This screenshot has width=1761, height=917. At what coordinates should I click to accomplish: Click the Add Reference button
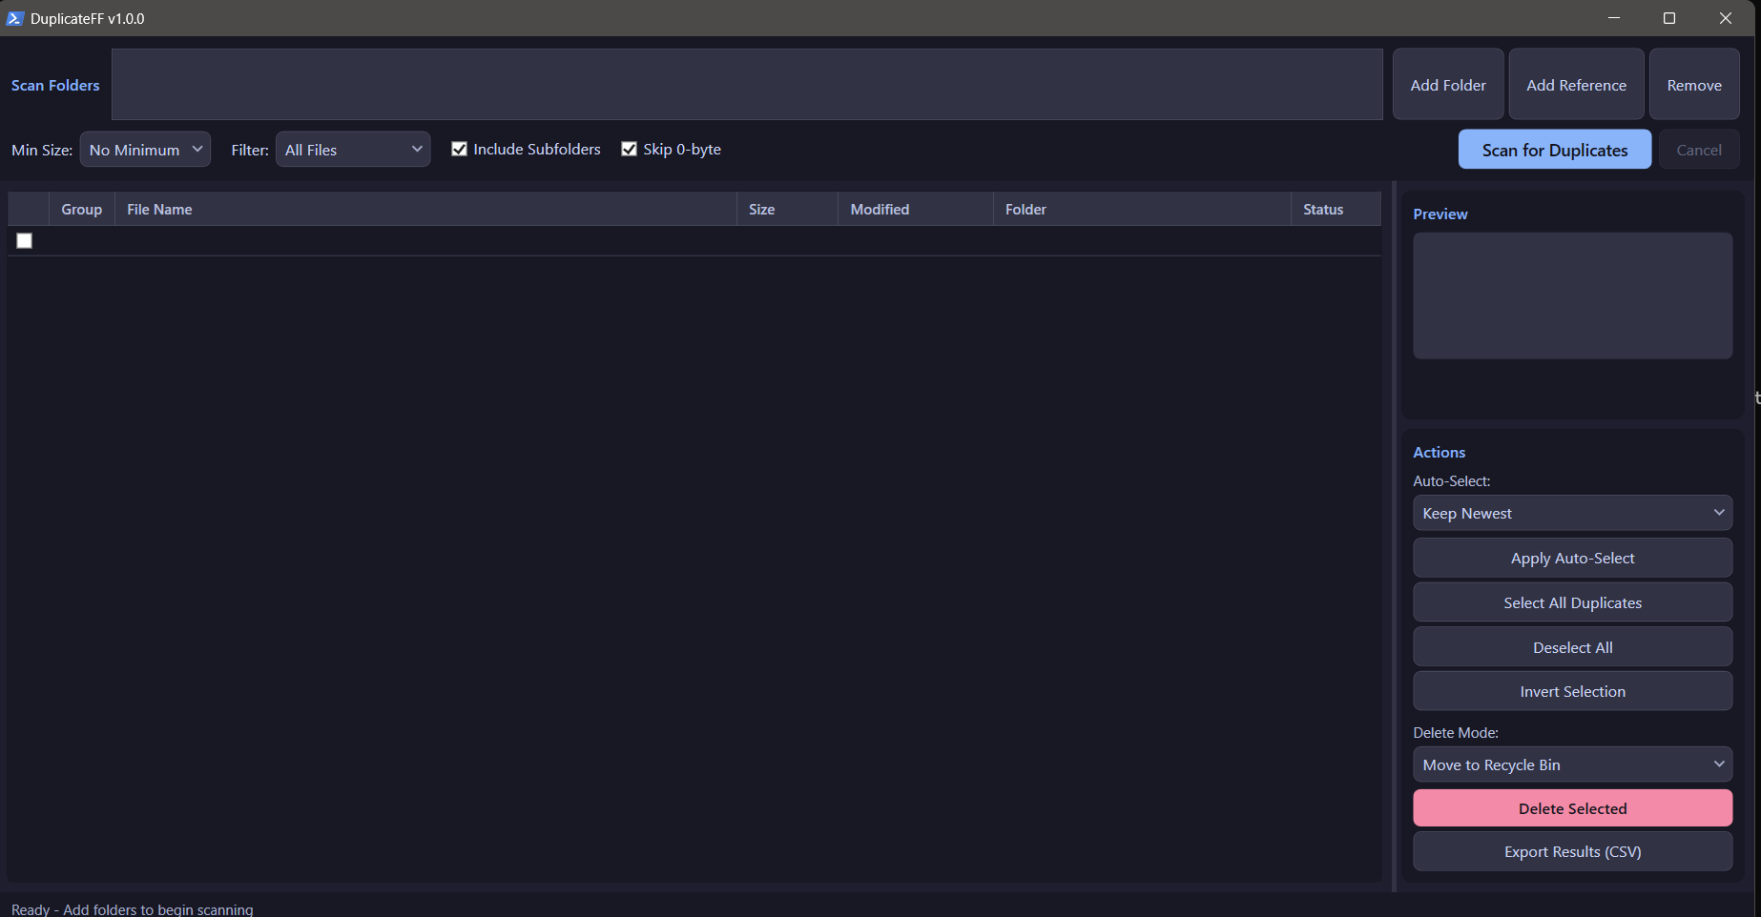(x=1576, y=84)
